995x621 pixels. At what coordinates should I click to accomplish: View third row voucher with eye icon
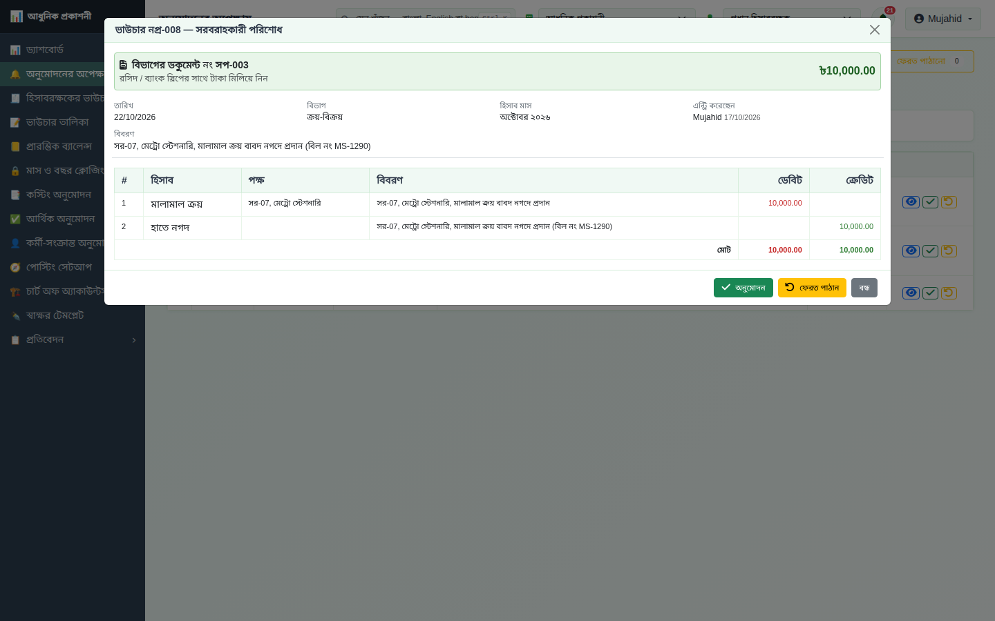pos(911,293)
